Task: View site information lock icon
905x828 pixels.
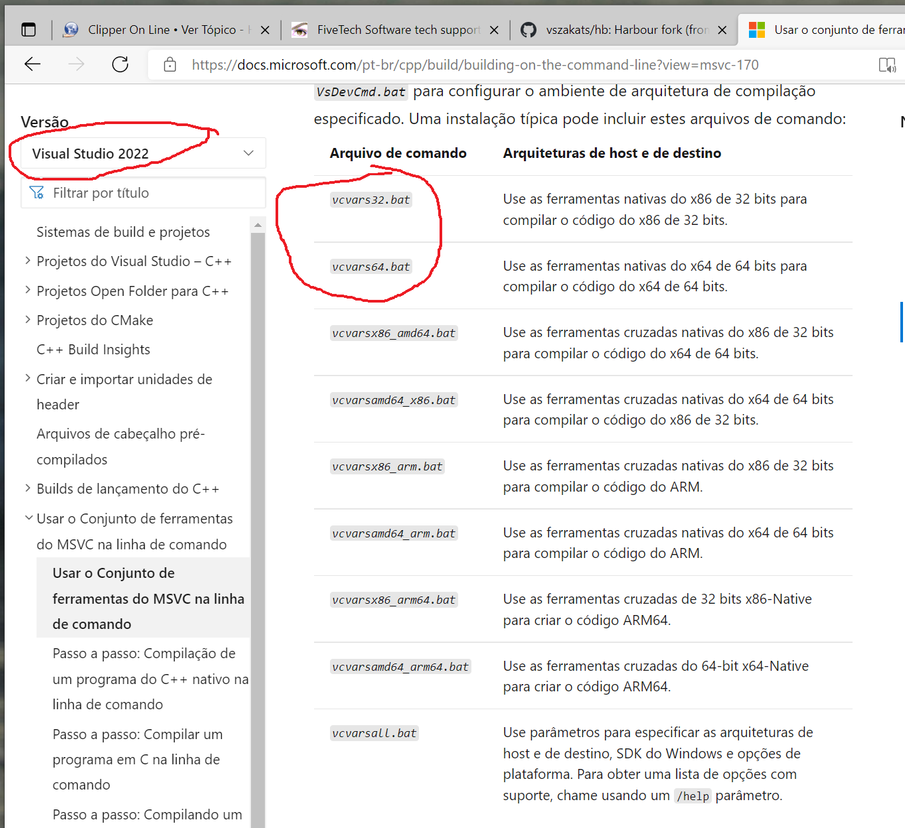Action: coord(170,64)
